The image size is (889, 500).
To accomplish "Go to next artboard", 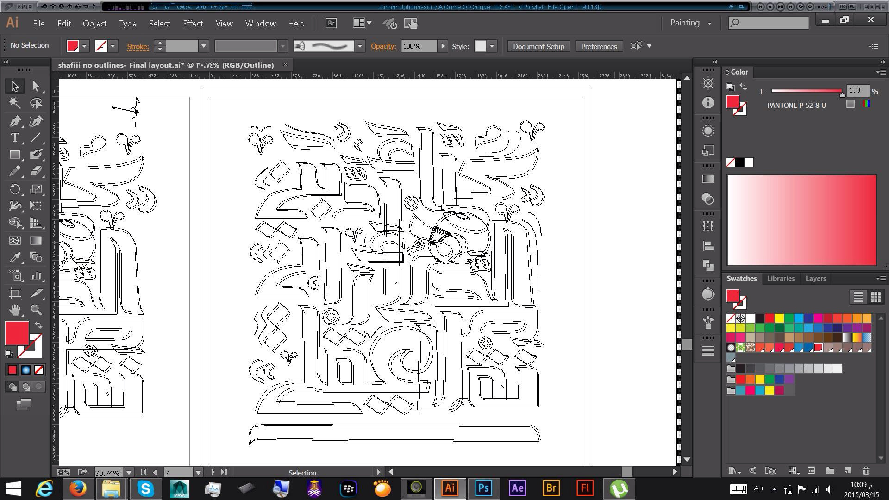I will point(213,472).
